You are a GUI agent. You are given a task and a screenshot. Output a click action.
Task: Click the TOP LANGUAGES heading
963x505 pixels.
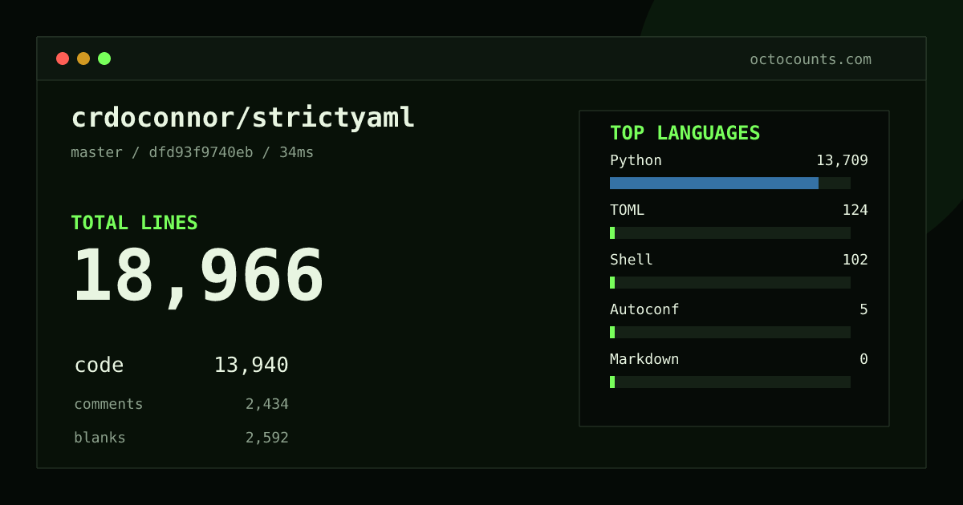(x=685, y=133)
